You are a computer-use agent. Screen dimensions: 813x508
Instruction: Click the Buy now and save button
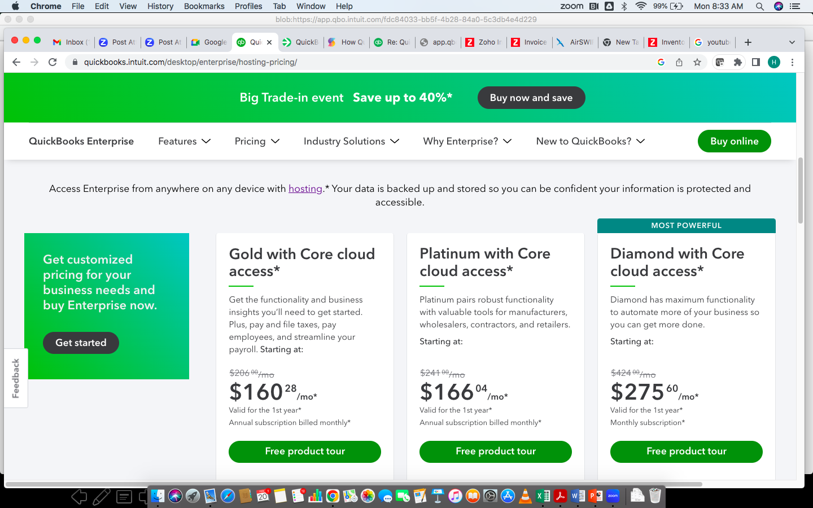click(x=531, y=98)
